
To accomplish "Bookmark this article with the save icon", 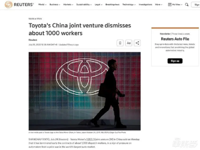I will 120,43.
